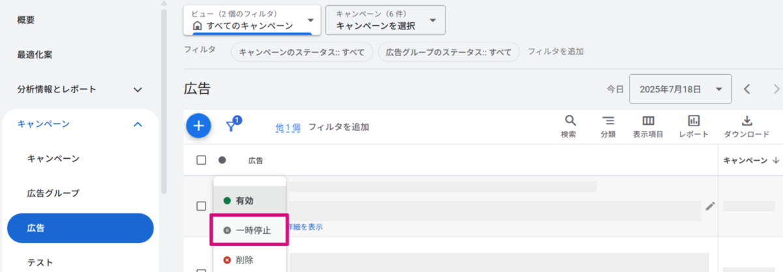Sort by the キャンペーン column header
Image resolution: width=783 pixels, height=272 pixels.
[x=752, y=160]
